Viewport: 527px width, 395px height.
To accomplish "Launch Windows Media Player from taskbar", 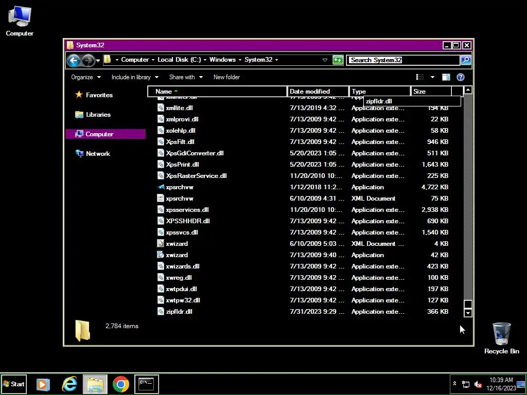I will tap(43, 384).
